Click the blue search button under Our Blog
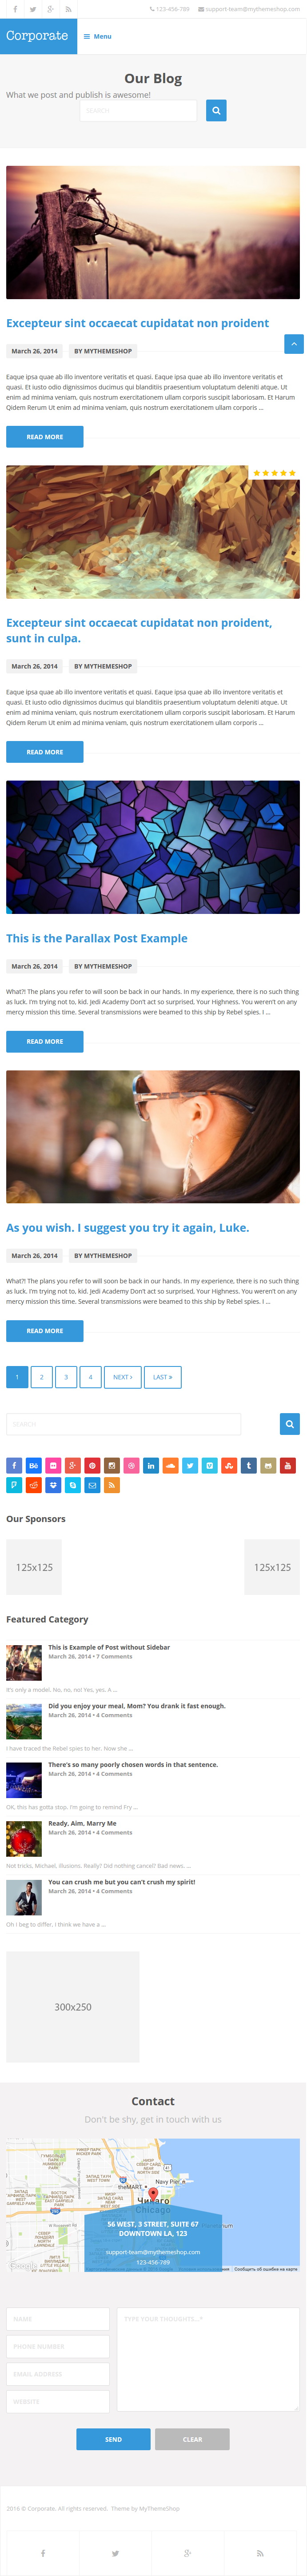This screenshot has width=307, height=2576. tap(216, 110)
